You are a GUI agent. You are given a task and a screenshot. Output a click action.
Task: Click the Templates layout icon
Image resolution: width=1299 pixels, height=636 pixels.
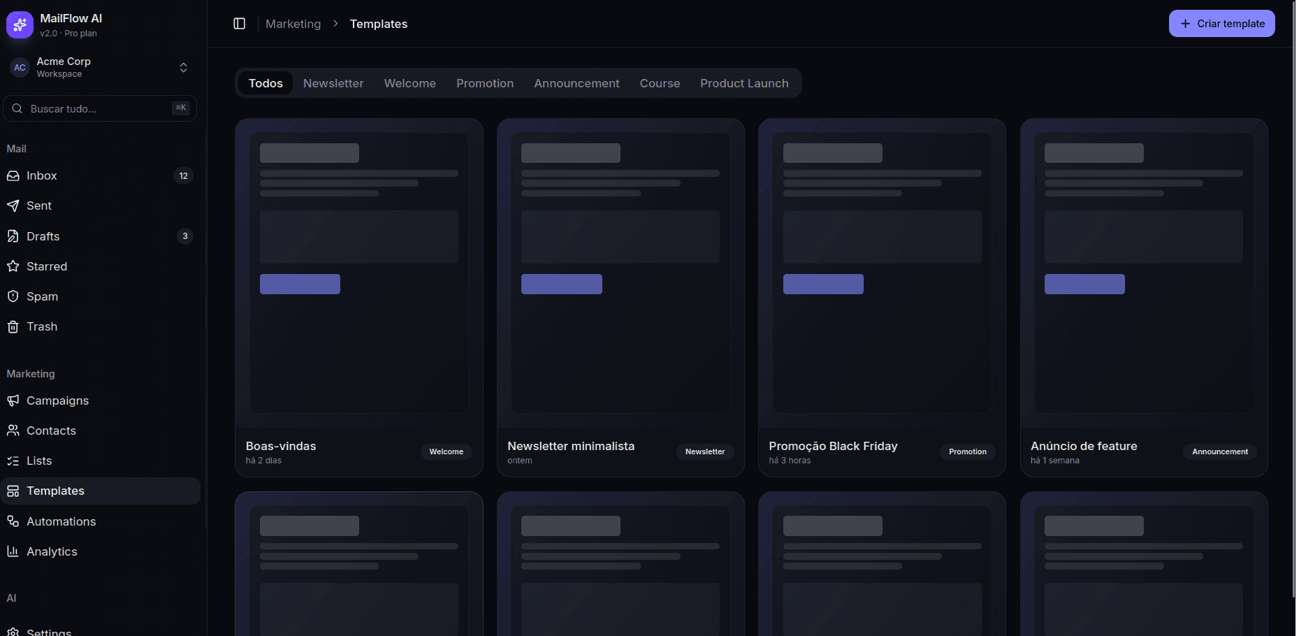click(13, 491)
